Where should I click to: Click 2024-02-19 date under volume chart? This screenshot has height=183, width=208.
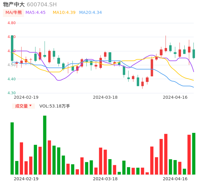[x=26, y=179]
